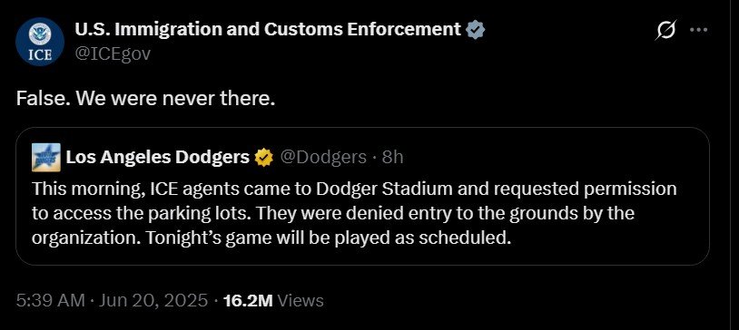Viewport: 739px width, 330px height.
Task: Open the 16.2M view count
Action: 249,300
